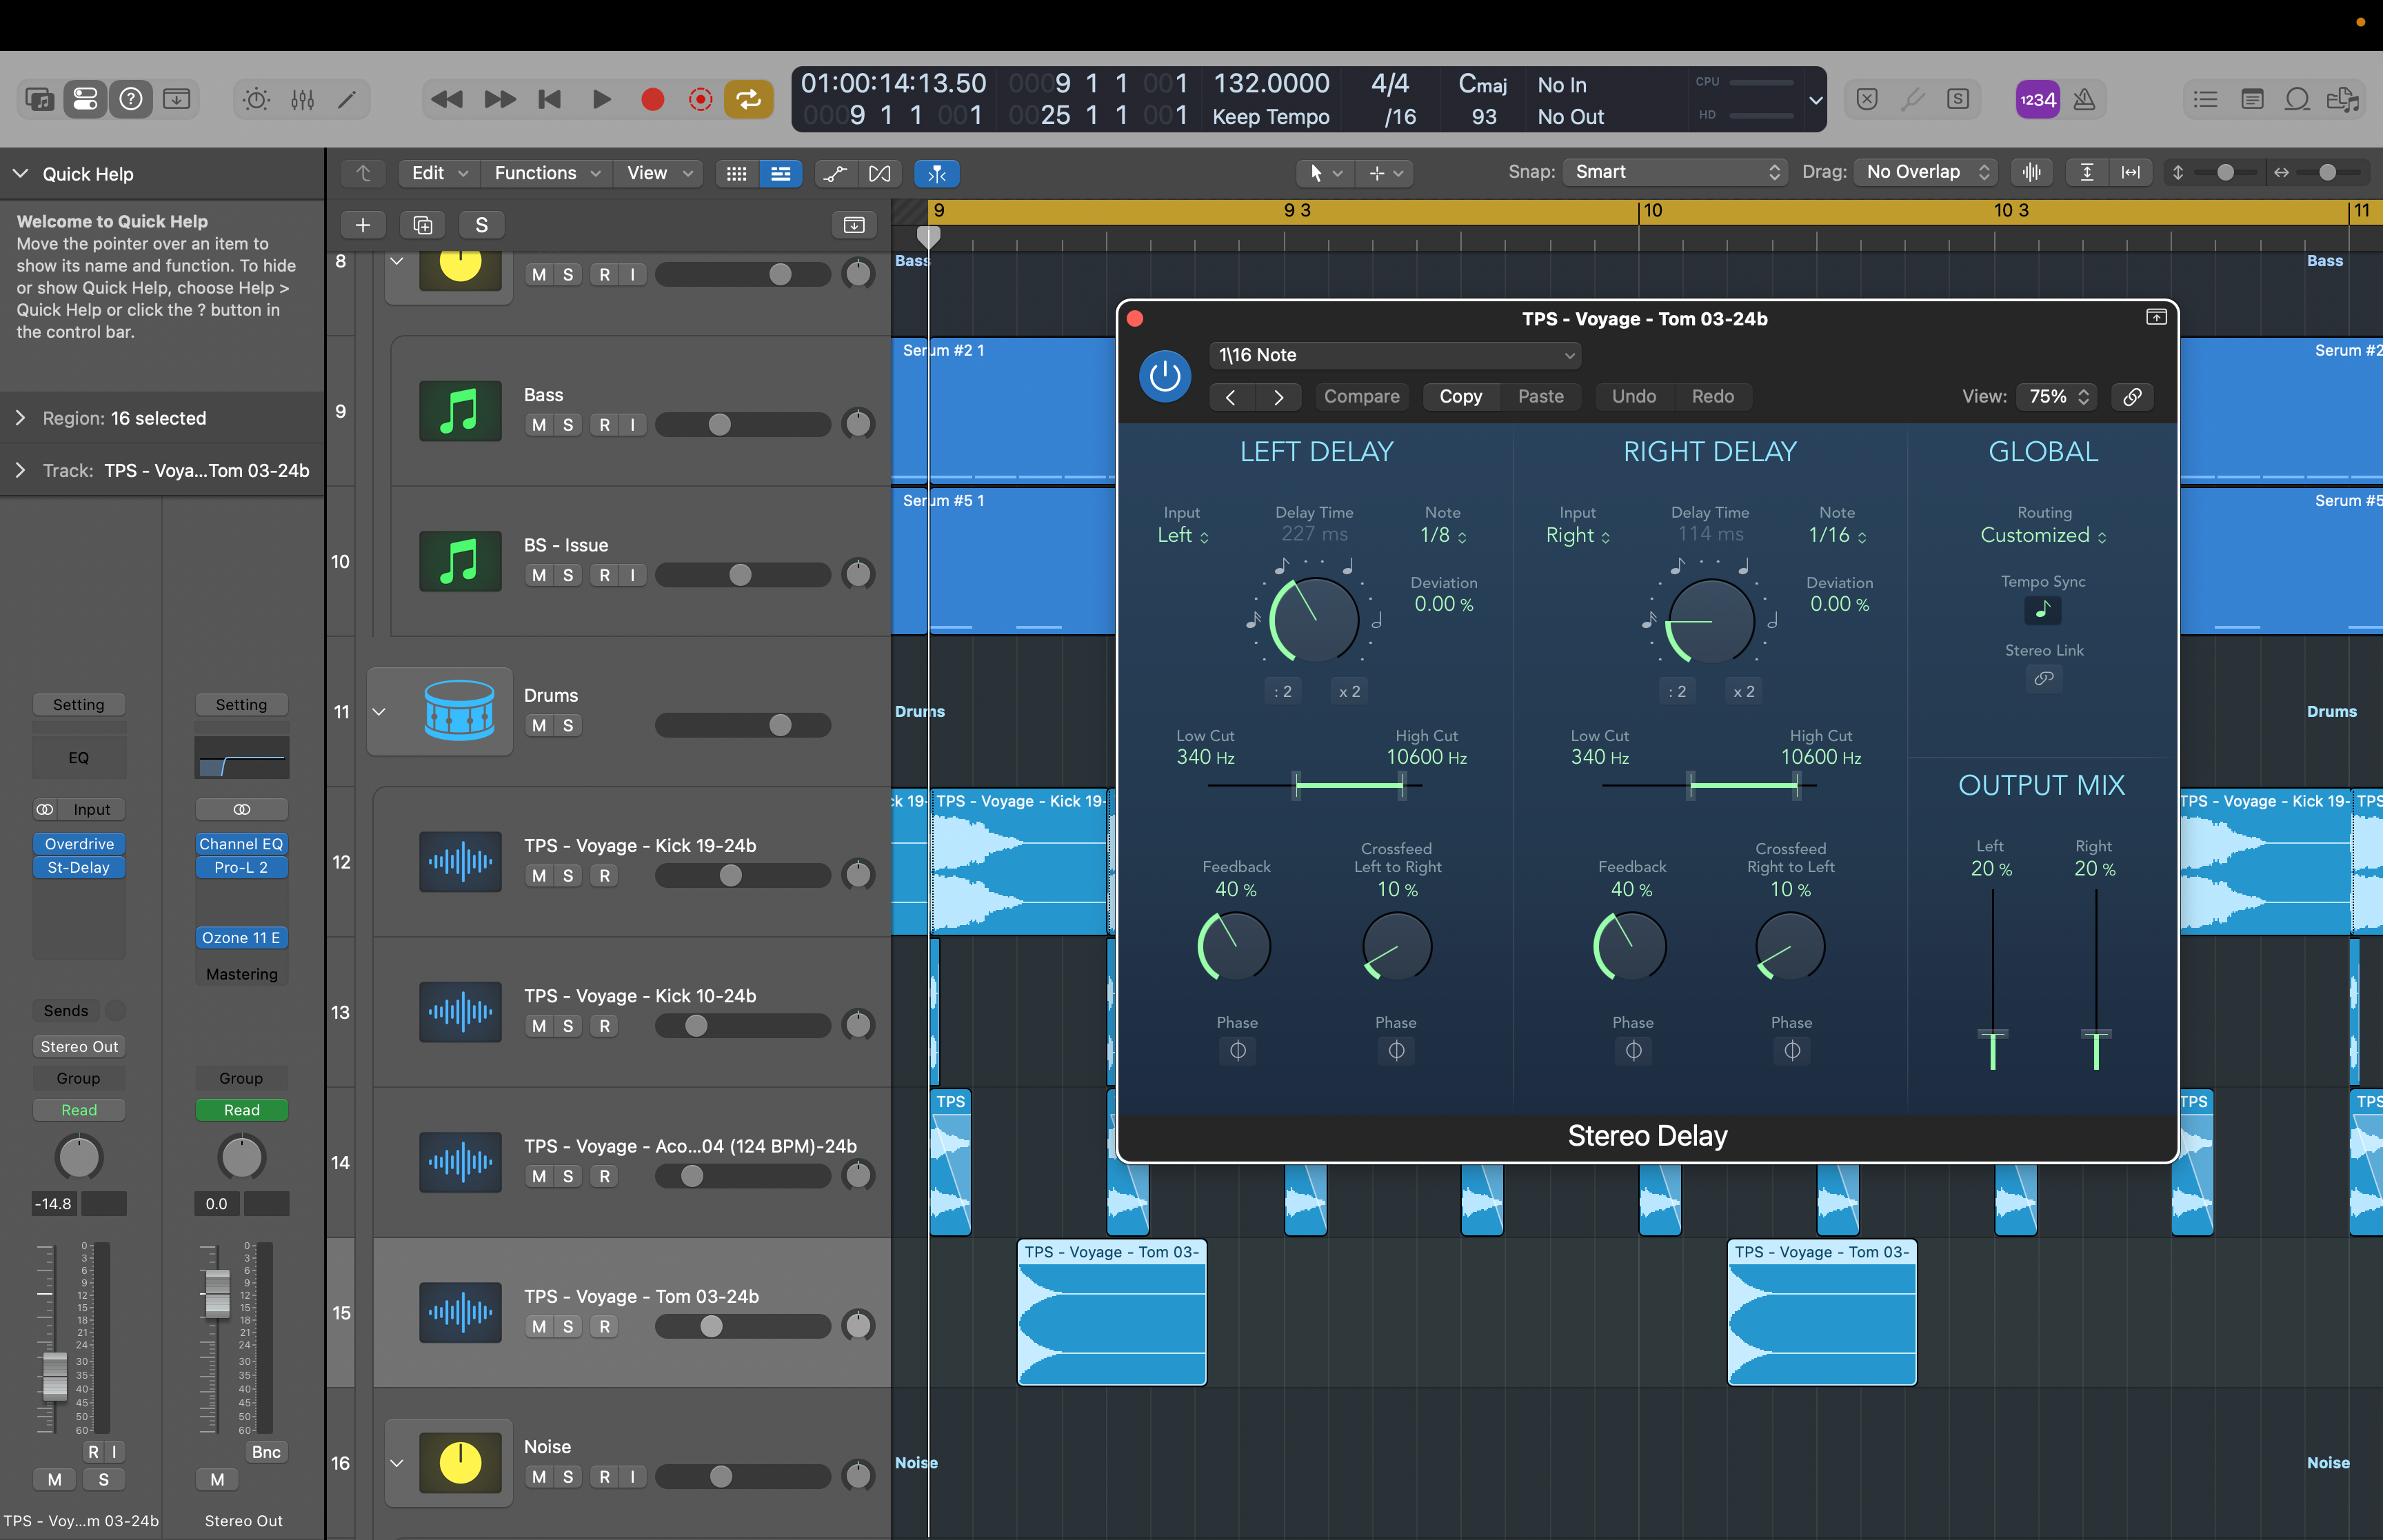Open the 1\16 Note preset dropdown

(x=1395, y=355)
